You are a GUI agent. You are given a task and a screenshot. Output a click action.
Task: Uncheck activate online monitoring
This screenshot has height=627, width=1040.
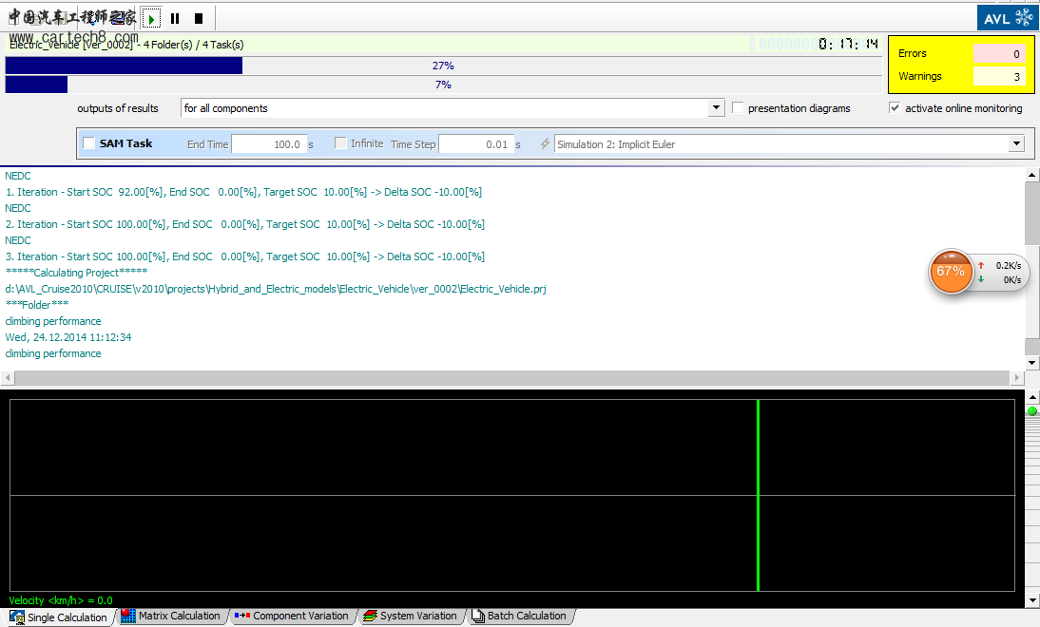(895, 107)
